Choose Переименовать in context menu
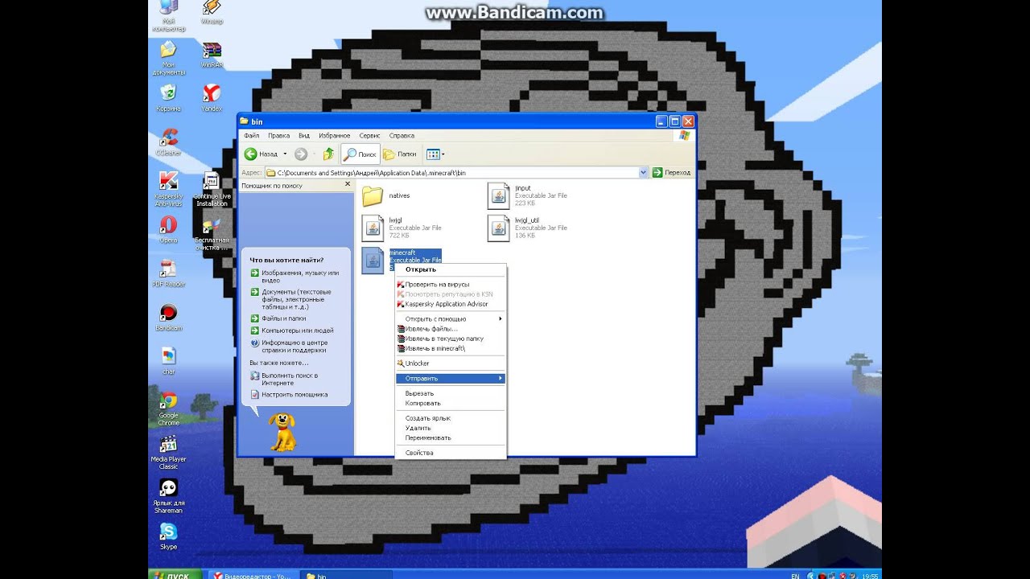1030x579 pixels. pos(451,437)
